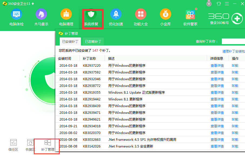
Task: View details for KB3142026
Action: pos(217,146)
